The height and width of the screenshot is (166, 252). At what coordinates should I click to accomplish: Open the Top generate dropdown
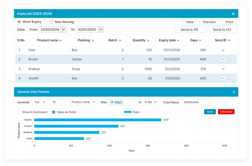pos(40,102)
